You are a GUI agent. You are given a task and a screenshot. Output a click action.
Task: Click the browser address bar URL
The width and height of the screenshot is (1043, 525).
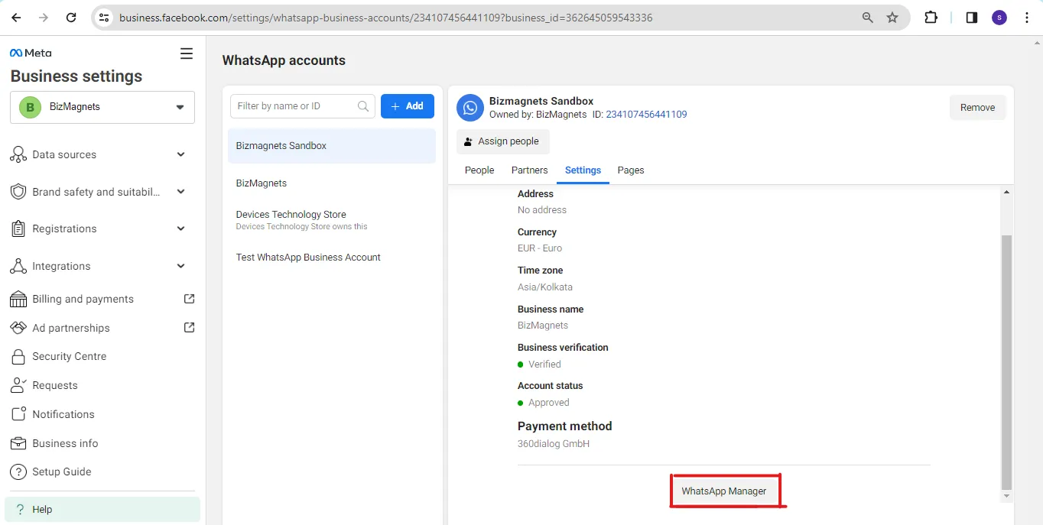[x=386, y=17]
